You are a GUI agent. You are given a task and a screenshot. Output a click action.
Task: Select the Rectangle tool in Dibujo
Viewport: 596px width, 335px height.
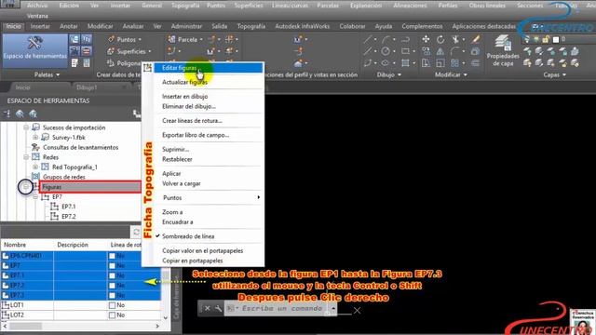tap(406, 51)
